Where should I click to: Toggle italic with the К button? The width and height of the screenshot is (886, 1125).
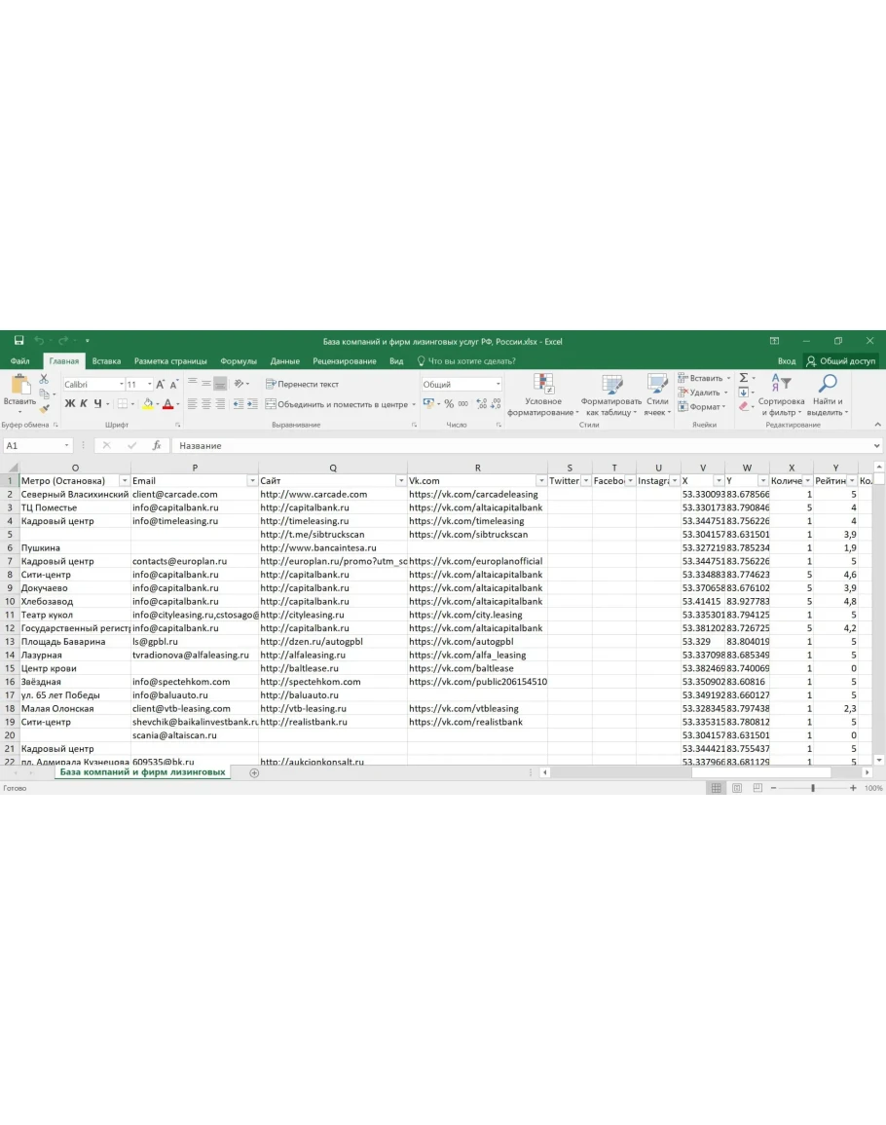coord(83,404)
